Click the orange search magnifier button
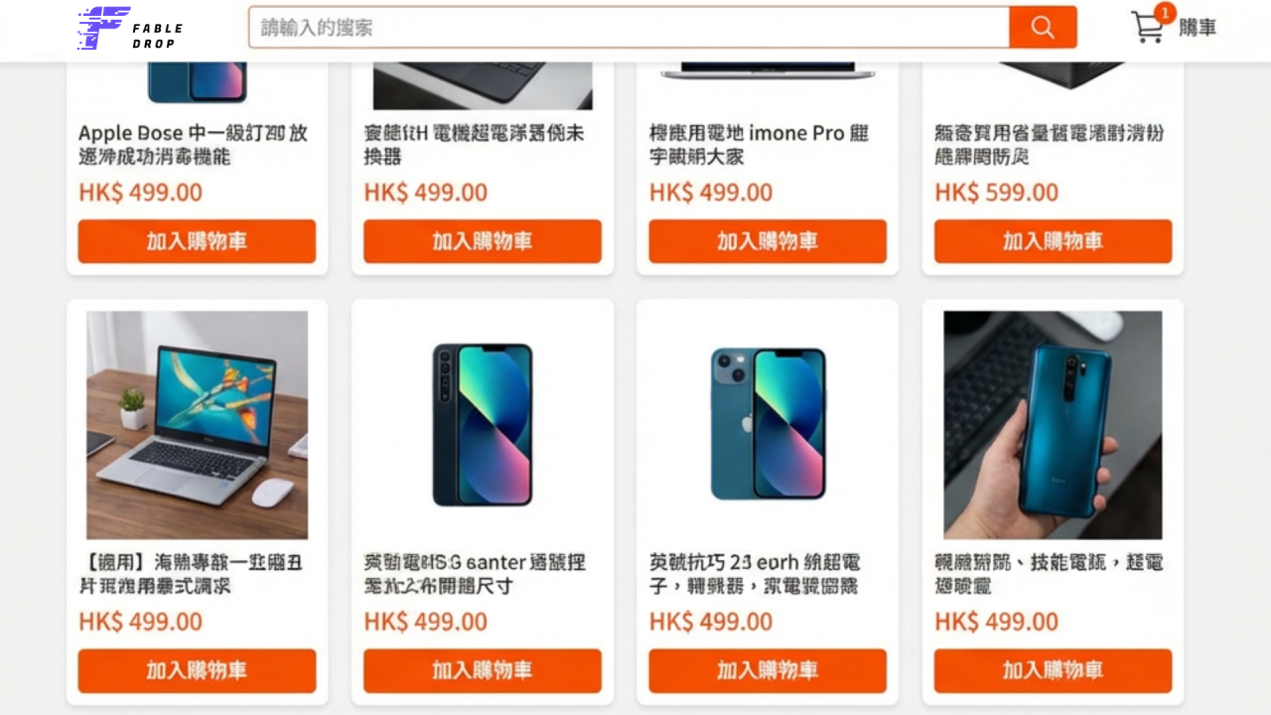Screen dimensions: 1271x715 tap(1043, 27)
